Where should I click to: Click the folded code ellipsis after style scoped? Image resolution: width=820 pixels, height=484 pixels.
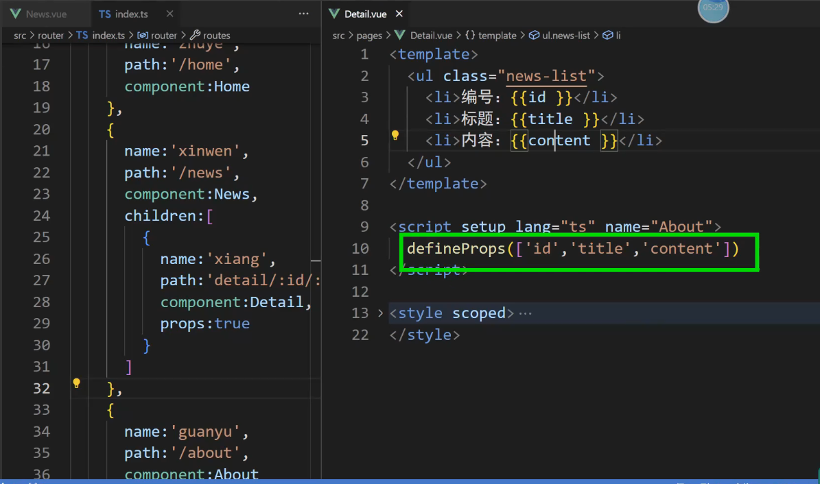(x=526, y=313)
